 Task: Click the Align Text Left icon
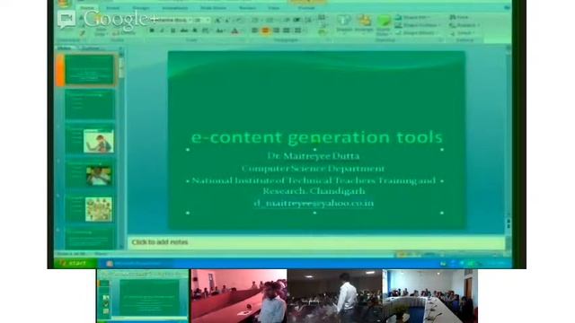254,31
